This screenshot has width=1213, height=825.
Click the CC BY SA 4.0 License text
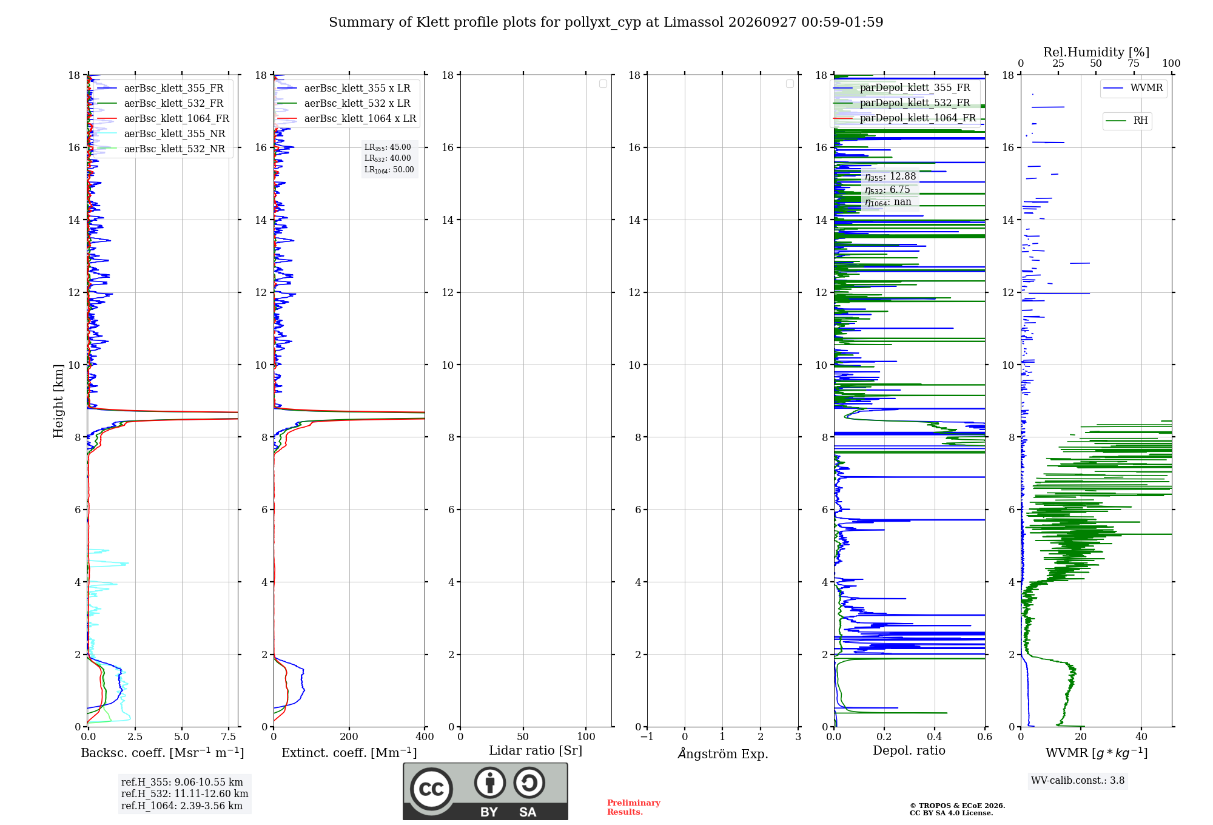[x=951, y=813]
